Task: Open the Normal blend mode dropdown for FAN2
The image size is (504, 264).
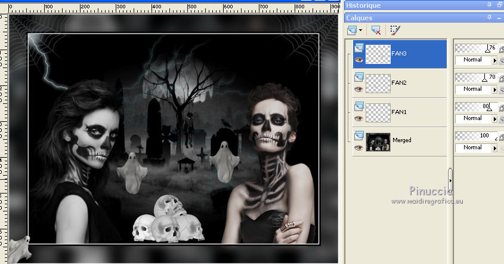Action: coord(477,89)
